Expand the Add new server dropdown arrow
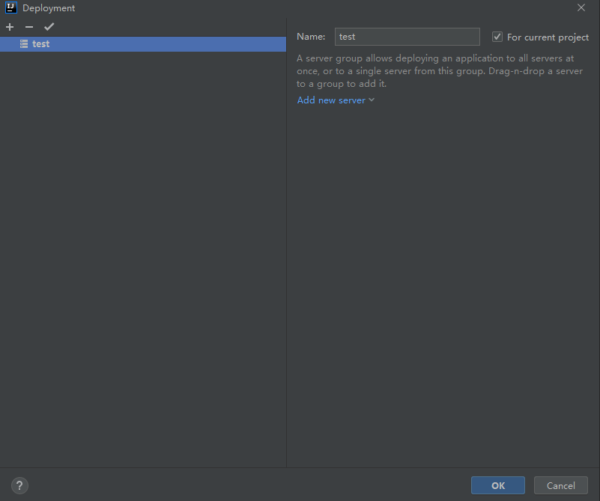The image size is (600, 501). pos(372,100)
